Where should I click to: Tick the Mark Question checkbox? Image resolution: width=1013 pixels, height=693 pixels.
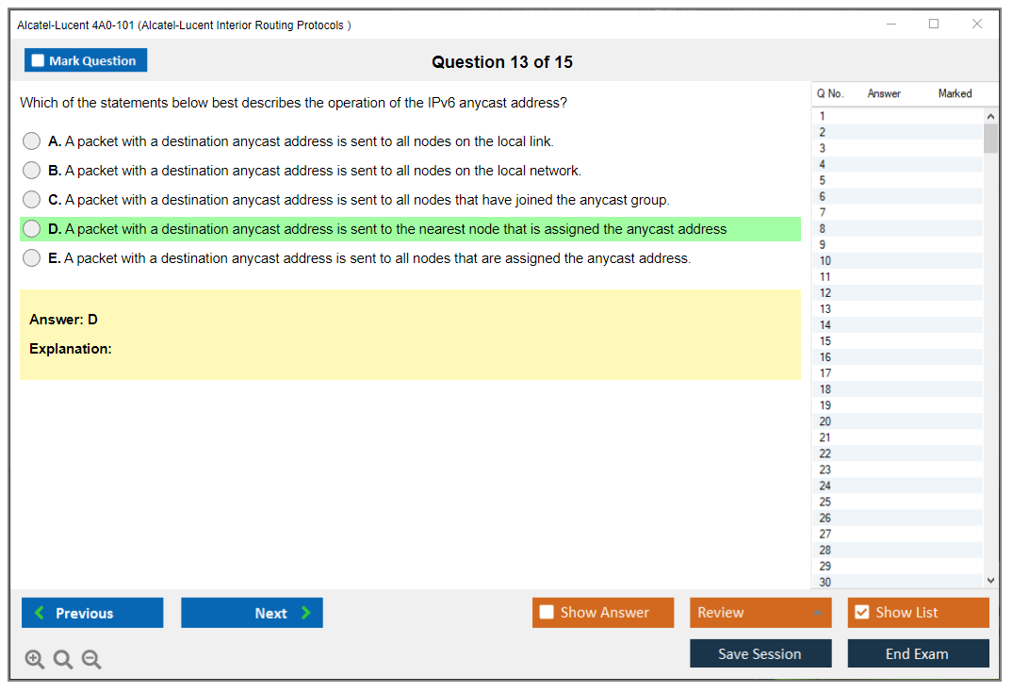coord(39,61)
